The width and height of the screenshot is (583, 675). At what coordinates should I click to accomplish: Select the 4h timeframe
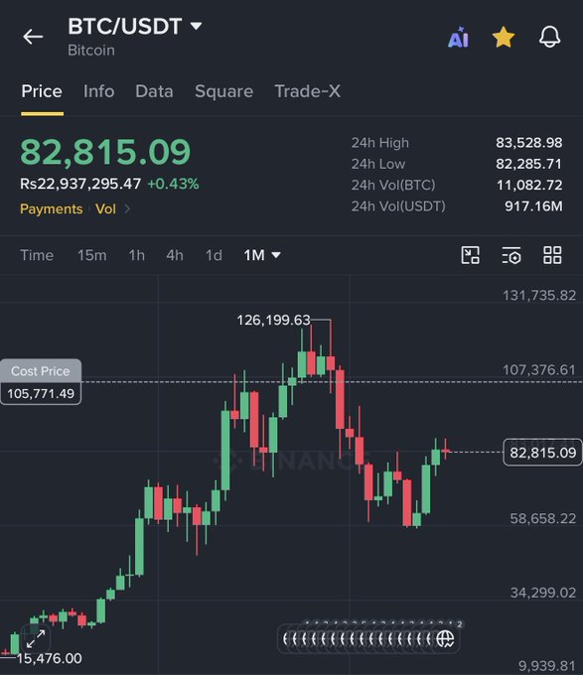click(x=175, y=255)
